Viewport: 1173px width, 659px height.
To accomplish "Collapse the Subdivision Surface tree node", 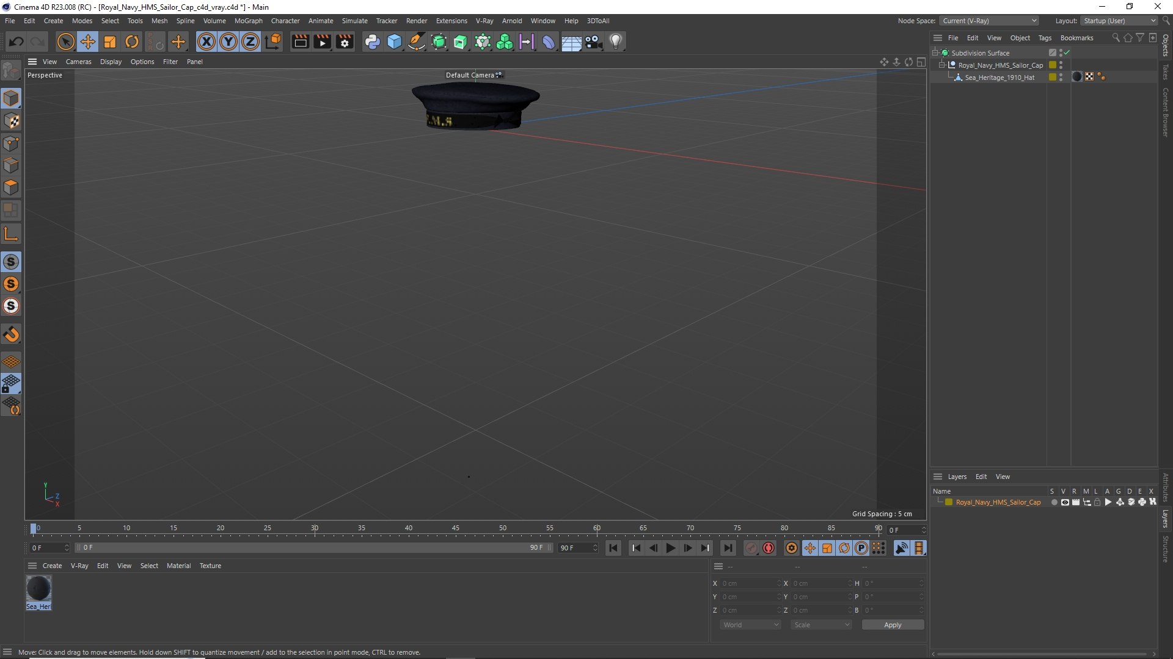I will 935,53.
